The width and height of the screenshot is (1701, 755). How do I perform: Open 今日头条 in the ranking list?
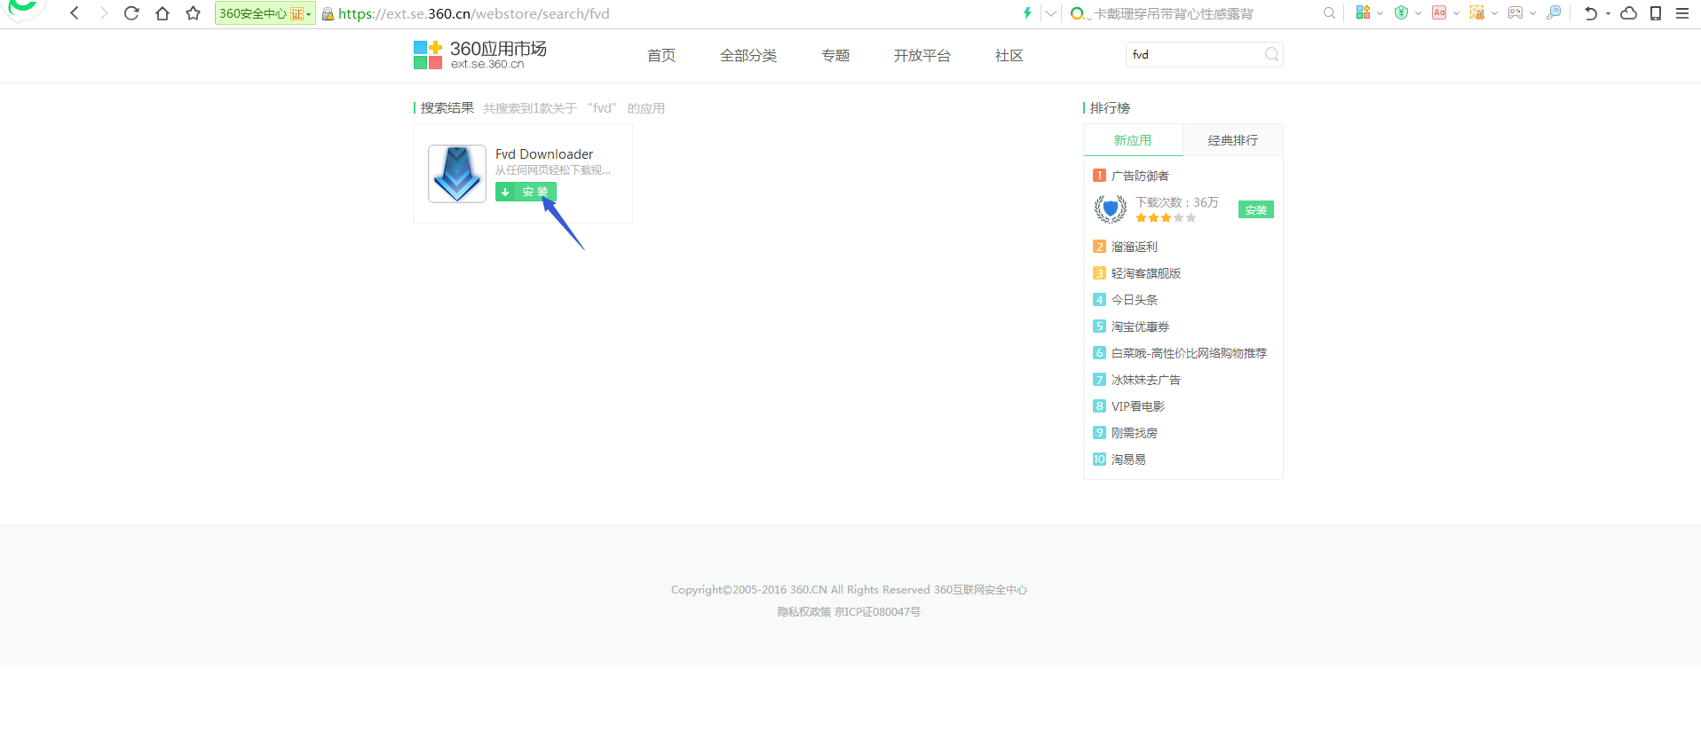[1135, 300]
